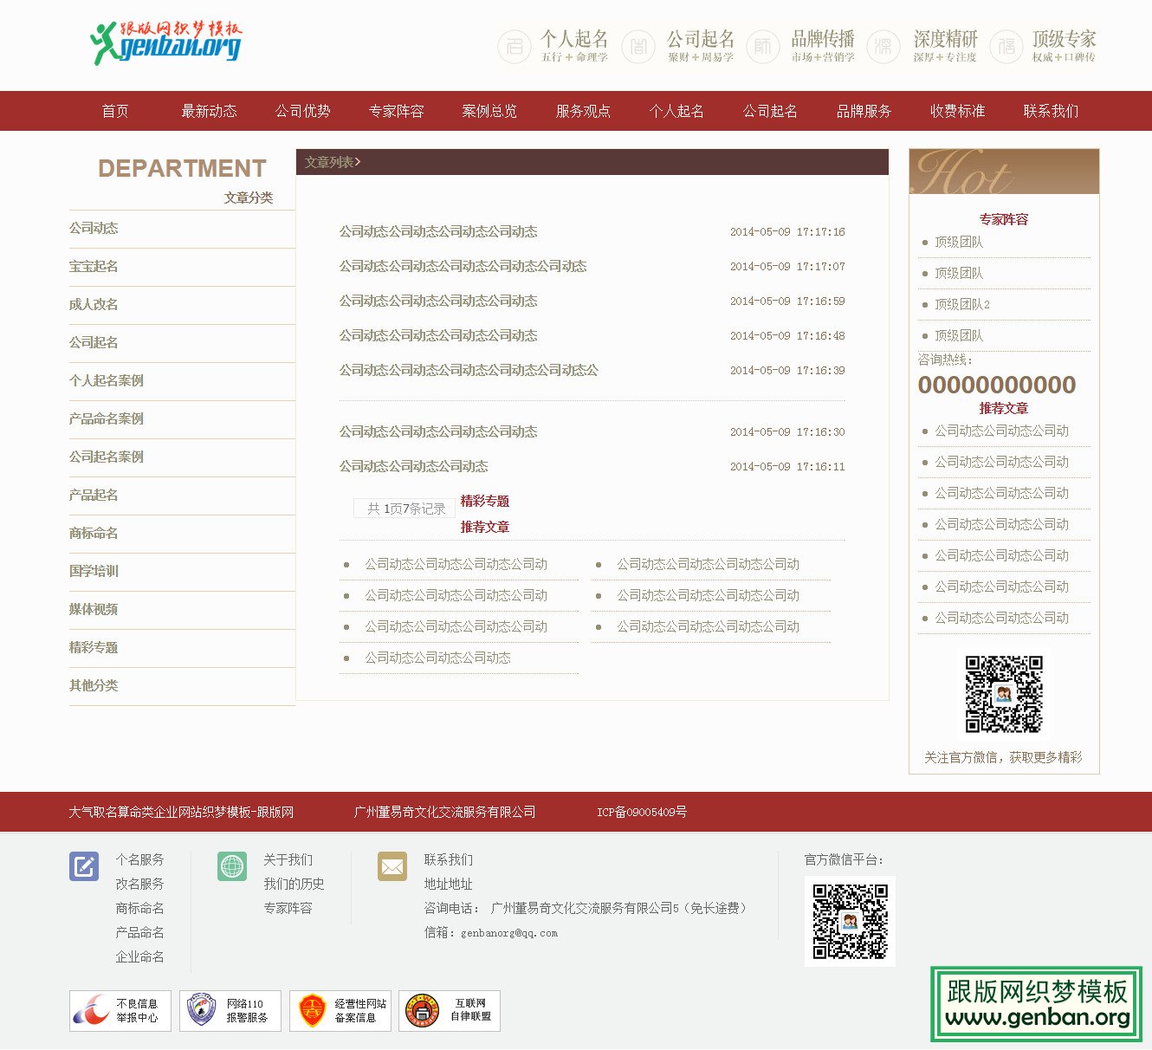Viewport: 1152px width, 1050px height.
Task: Switch to the 收费标准 menu item
Action: pos(955,111)
